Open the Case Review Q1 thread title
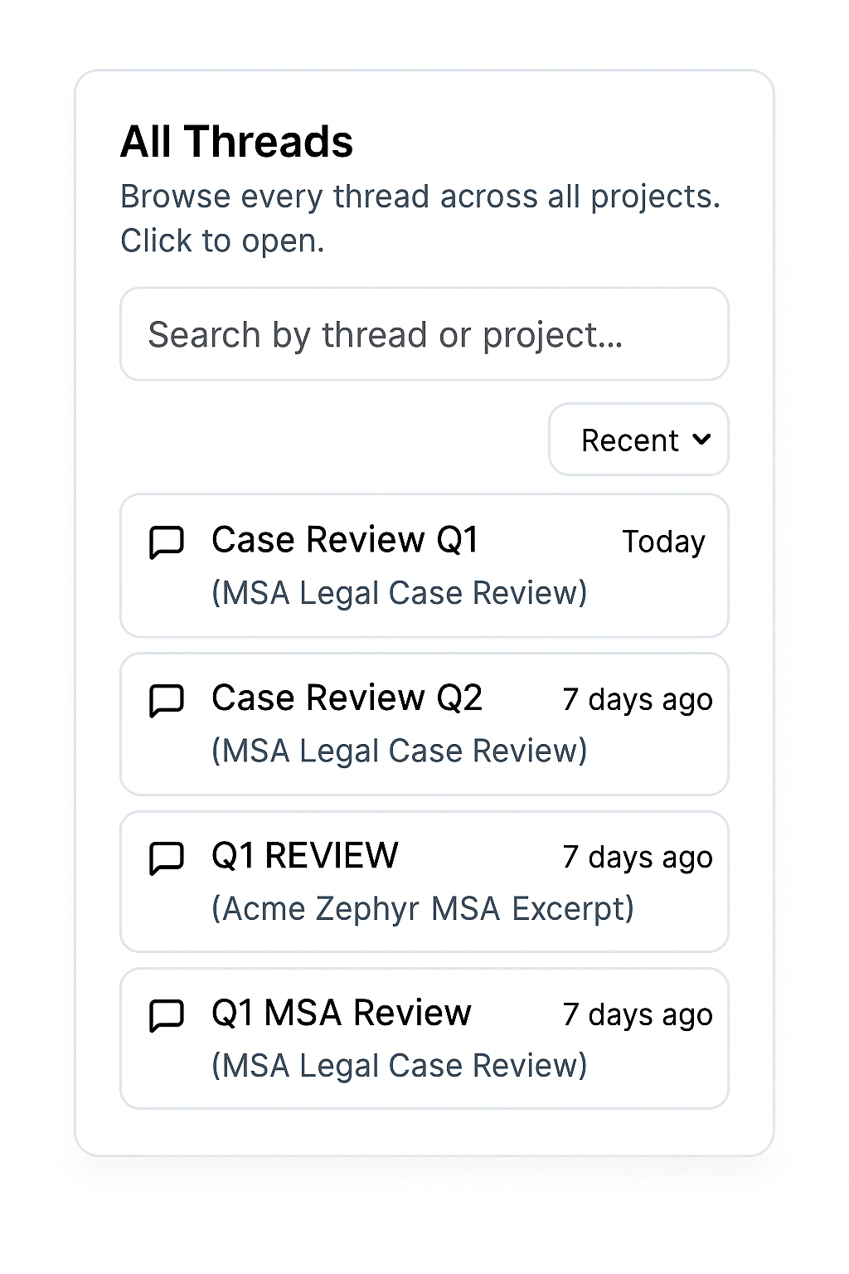Screen dimensions: 849x1274 point(345,540)
